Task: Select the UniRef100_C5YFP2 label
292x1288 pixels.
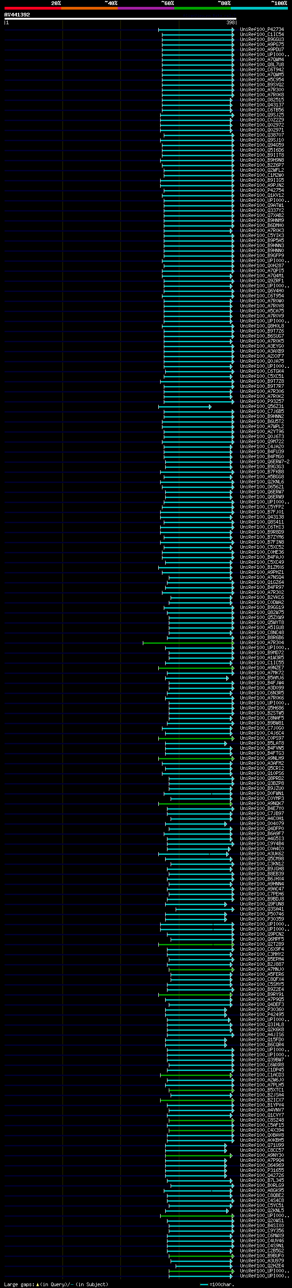Action: 262,508
